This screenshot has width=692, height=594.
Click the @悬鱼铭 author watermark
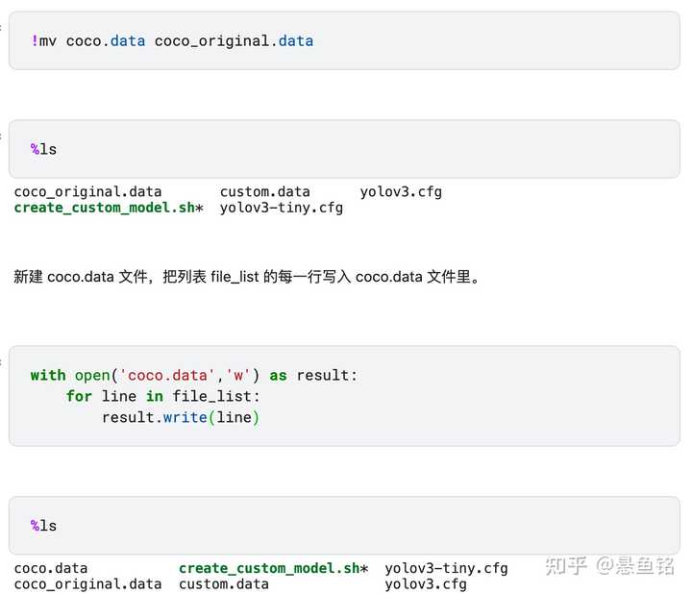tap(635, 566)
